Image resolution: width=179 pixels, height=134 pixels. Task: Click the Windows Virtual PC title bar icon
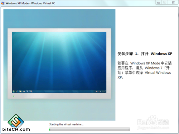tap(3, 3)
